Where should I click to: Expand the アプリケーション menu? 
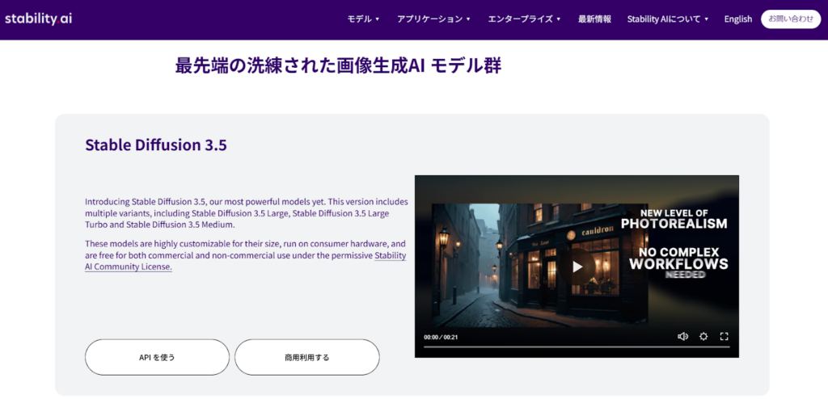coord(433,19)
